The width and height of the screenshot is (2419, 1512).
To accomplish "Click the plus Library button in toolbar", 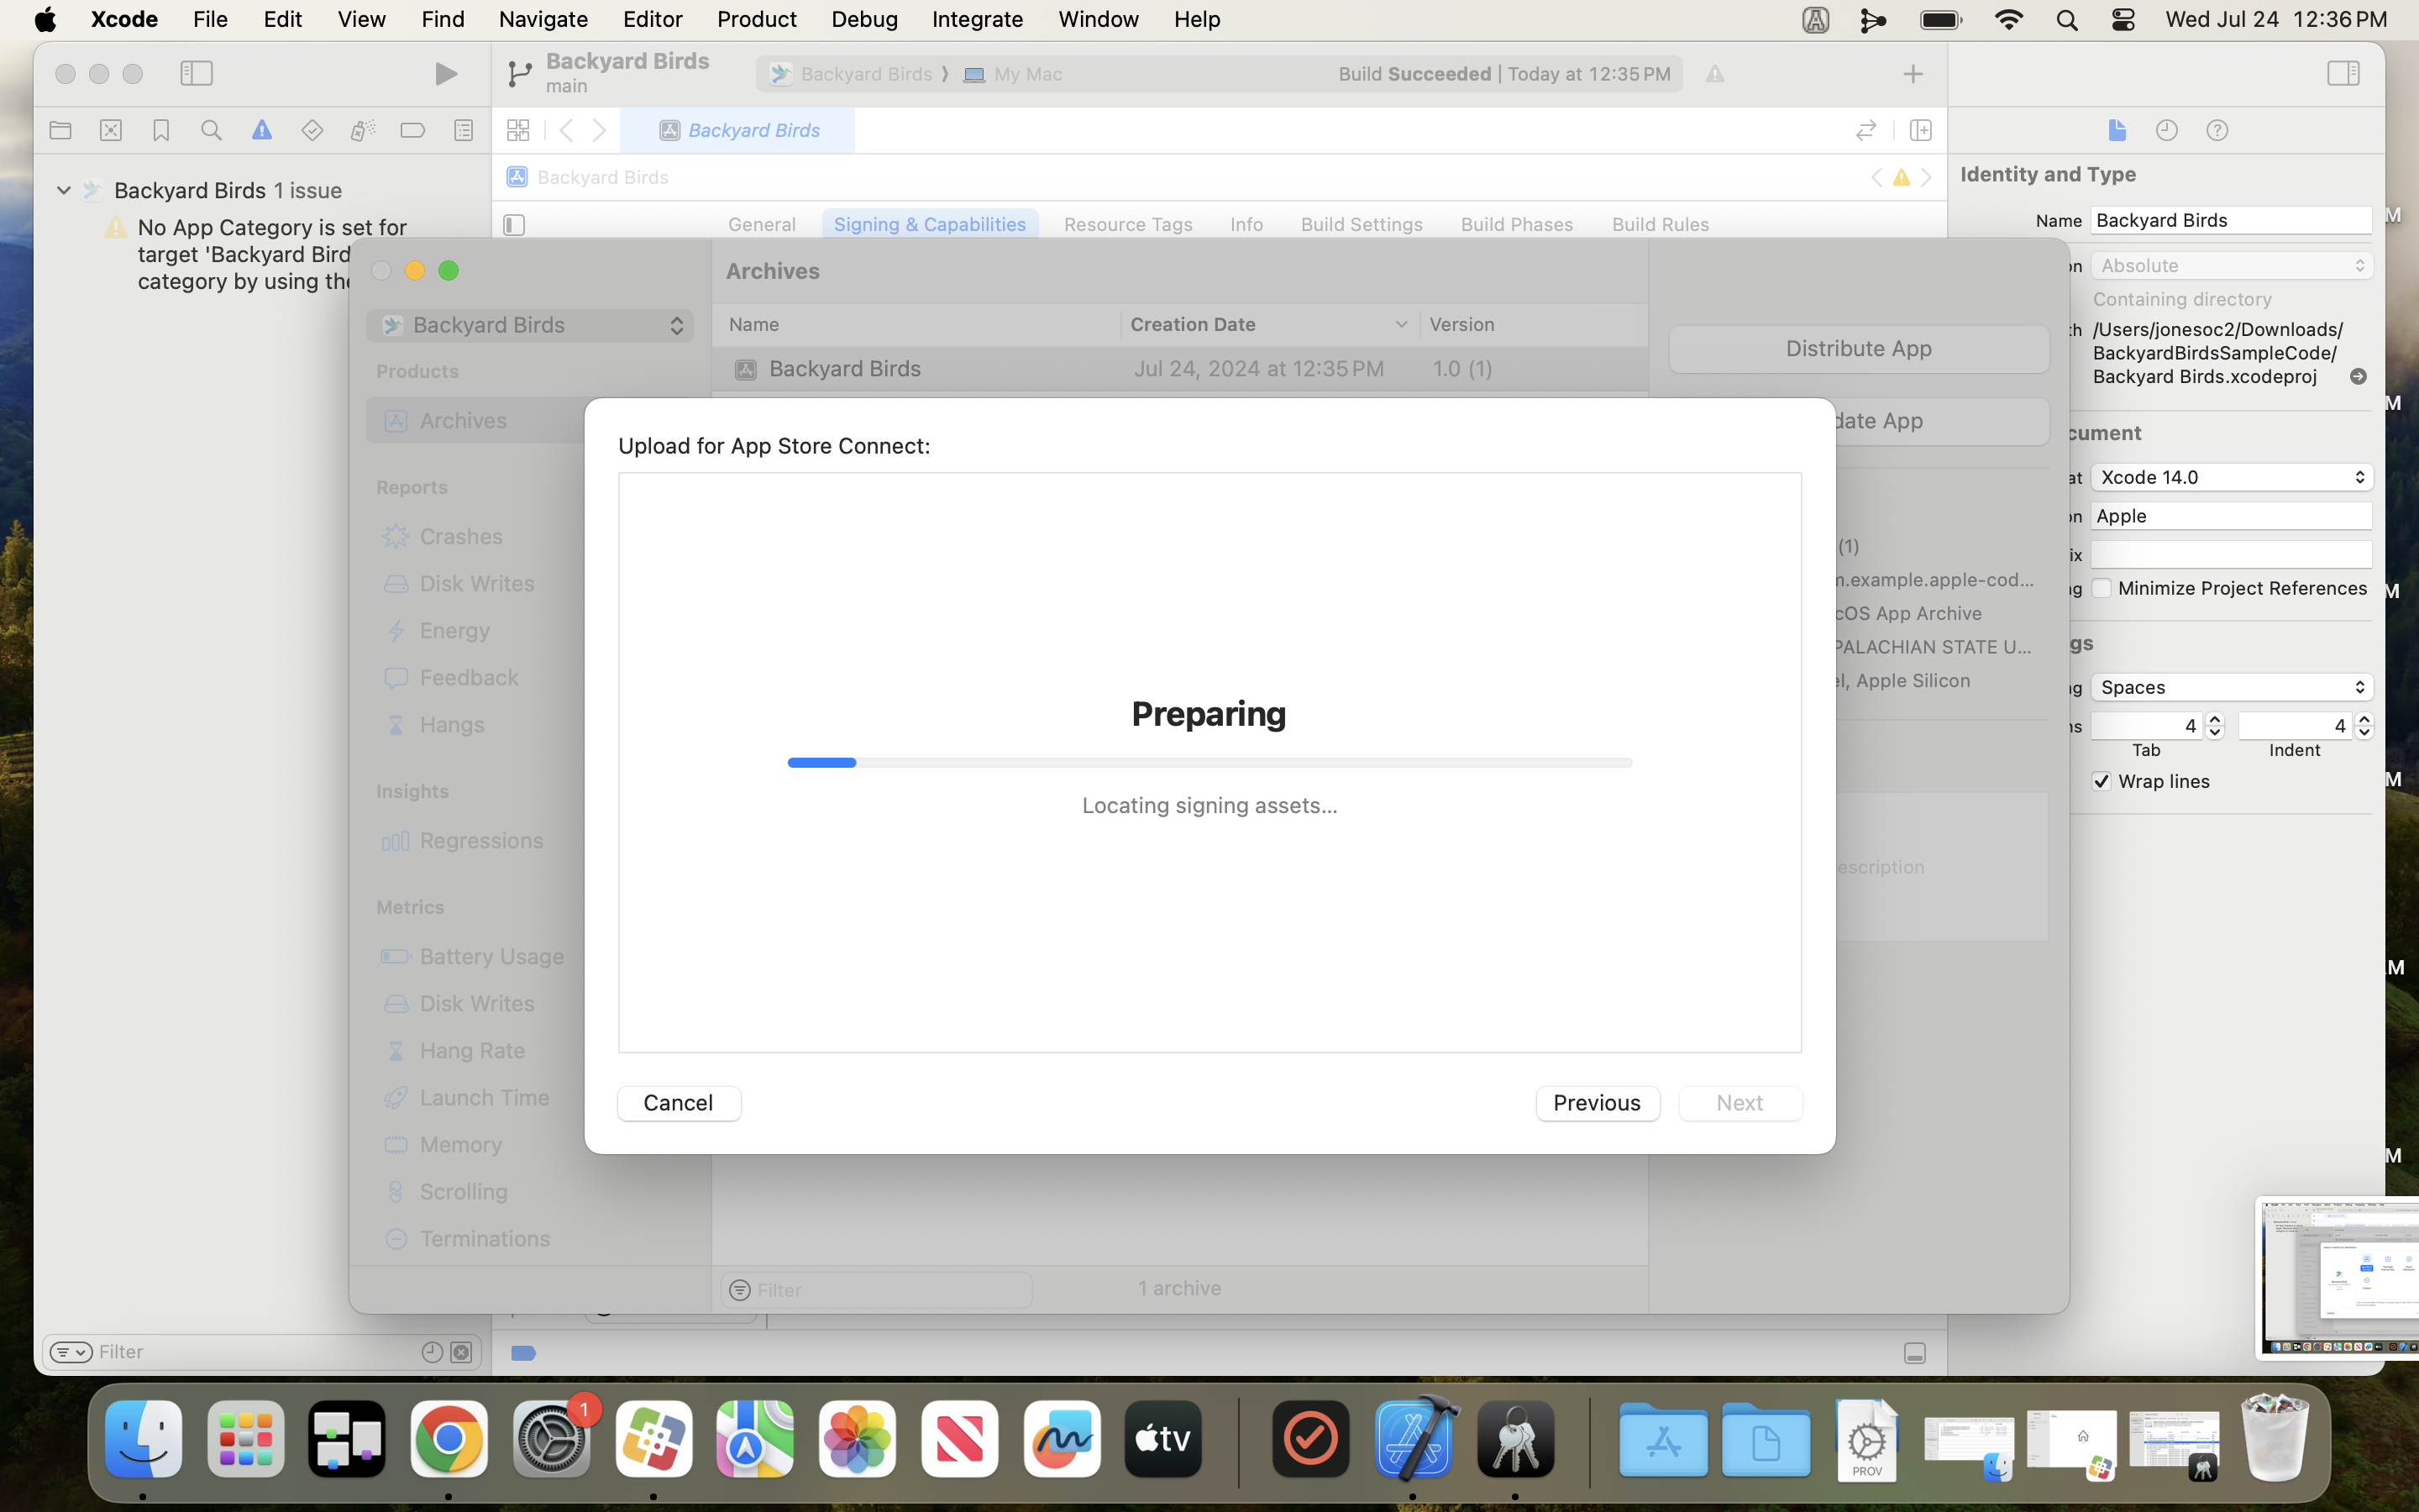I will click(1913, 74).
